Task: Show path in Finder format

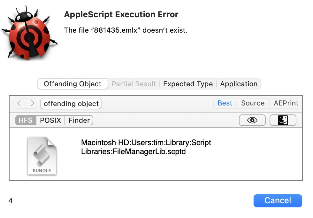Action: coord(79,120)
